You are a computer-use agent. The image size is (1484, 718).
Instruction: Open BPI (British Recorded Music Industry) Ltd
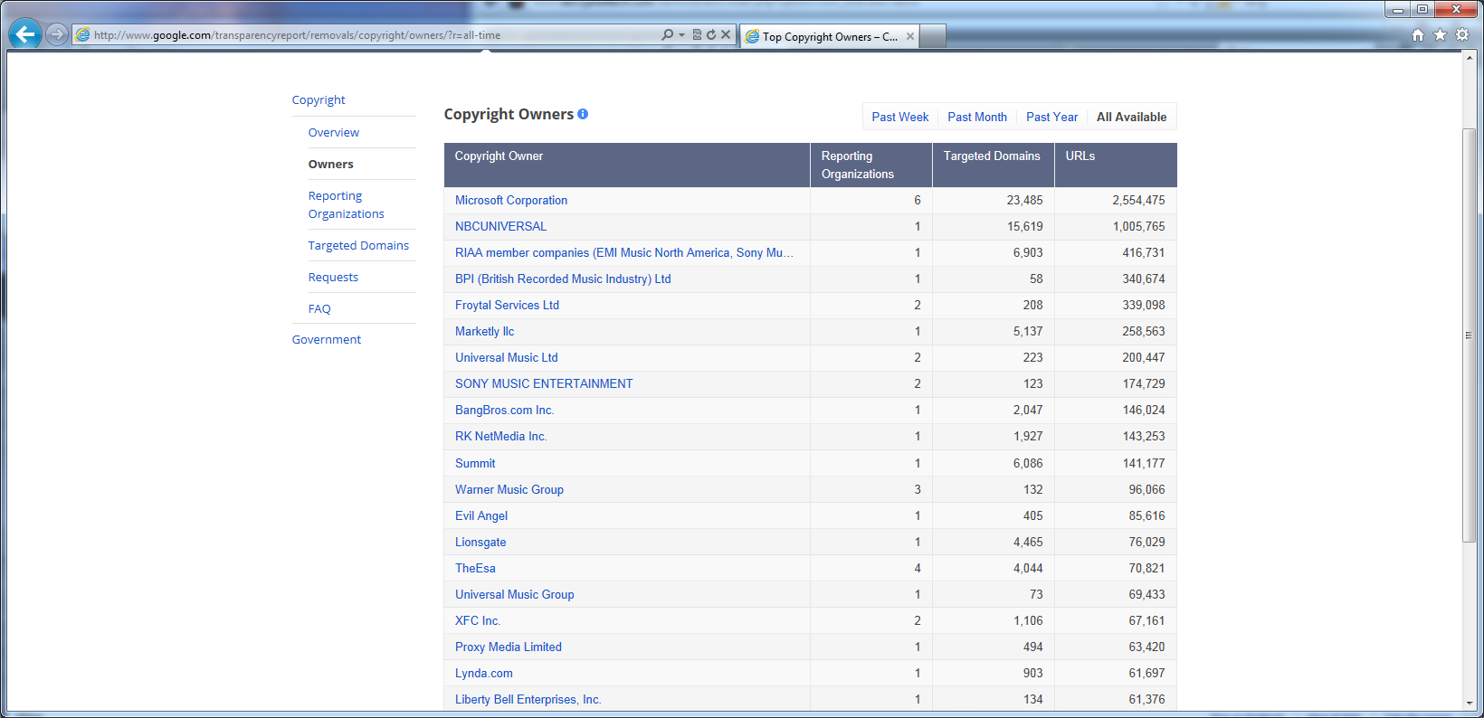[x=563, y=279]
